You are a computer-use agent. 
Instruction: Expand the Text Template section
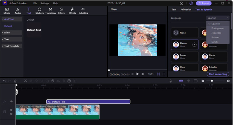click(x=11, y=46)
